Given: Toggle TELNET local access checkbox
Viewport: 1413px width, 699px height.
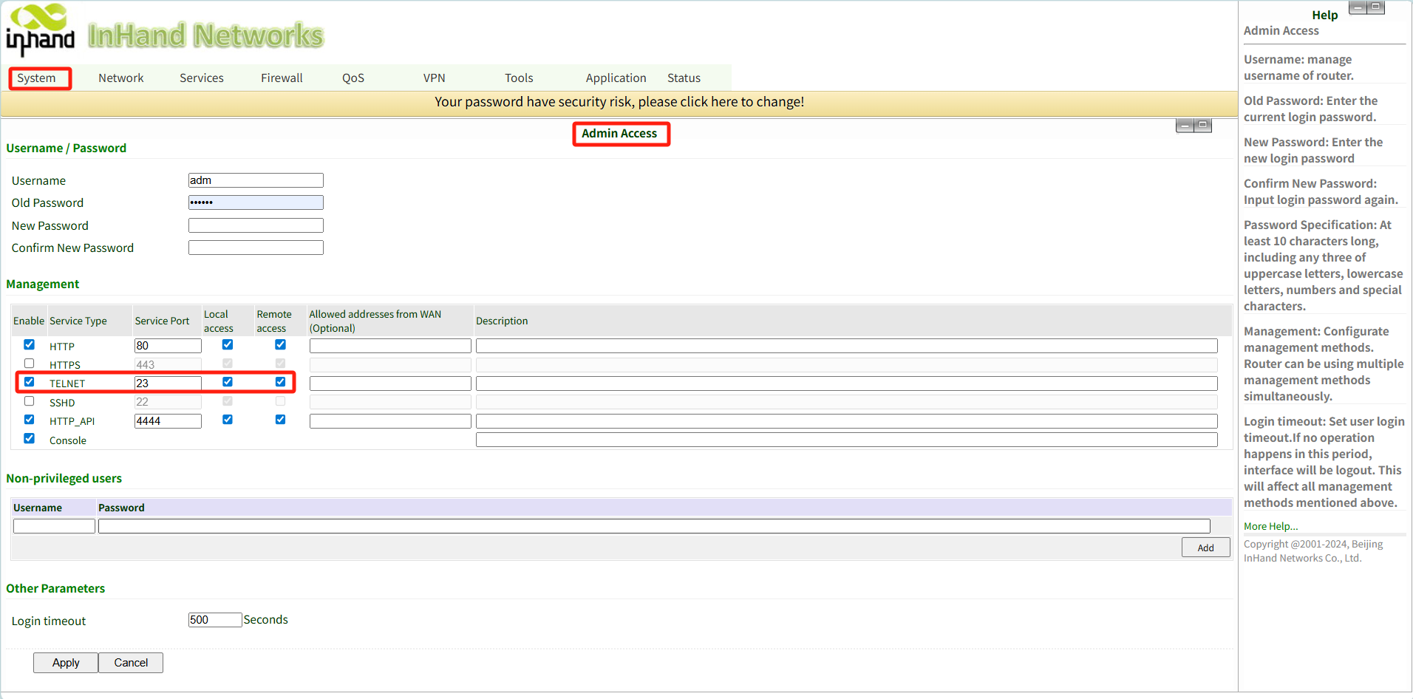Looking at the screenshot, I should (228, 382).
